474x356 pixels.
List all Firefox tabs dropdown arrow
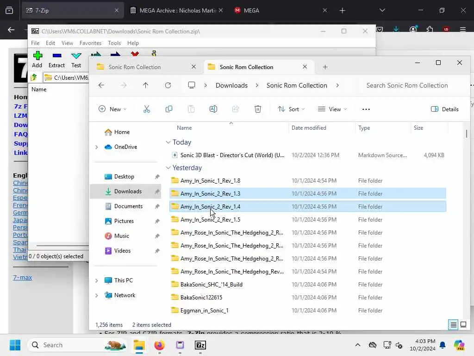tap(382, 10)
